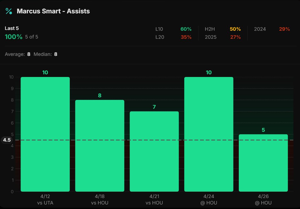300x209 pixels.
Task: Select the 2024 season stat
Action: pyautogui.click(x=260, y=29)
